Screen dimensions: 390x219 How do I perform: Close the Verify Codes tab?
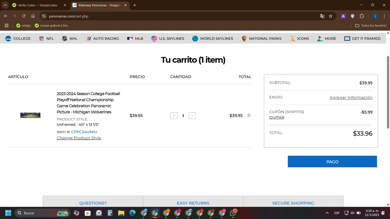tap(65, 5)
